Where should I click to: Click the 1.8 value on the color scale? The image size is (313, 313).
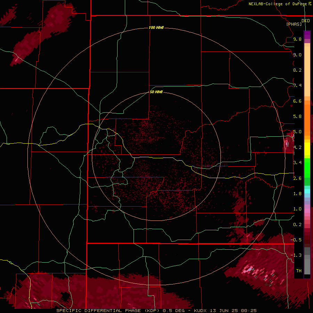(297, 194)
